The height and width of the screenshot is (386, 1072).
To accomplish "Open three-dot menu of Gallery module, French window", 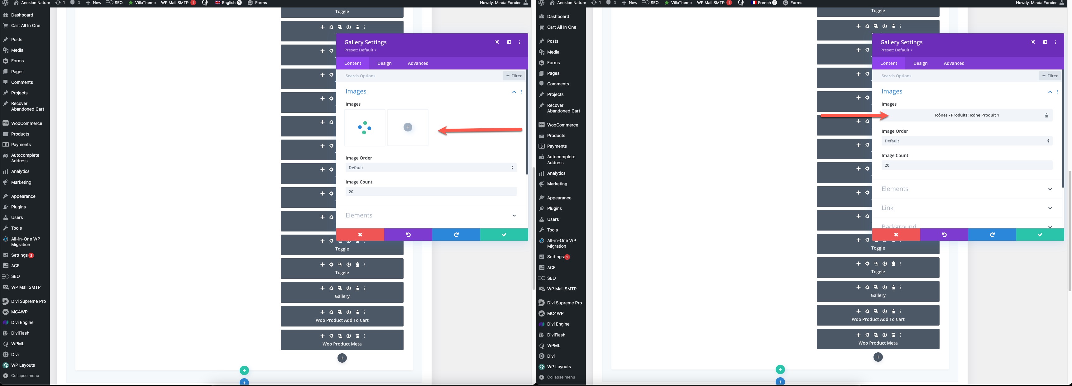I will 900,288.
